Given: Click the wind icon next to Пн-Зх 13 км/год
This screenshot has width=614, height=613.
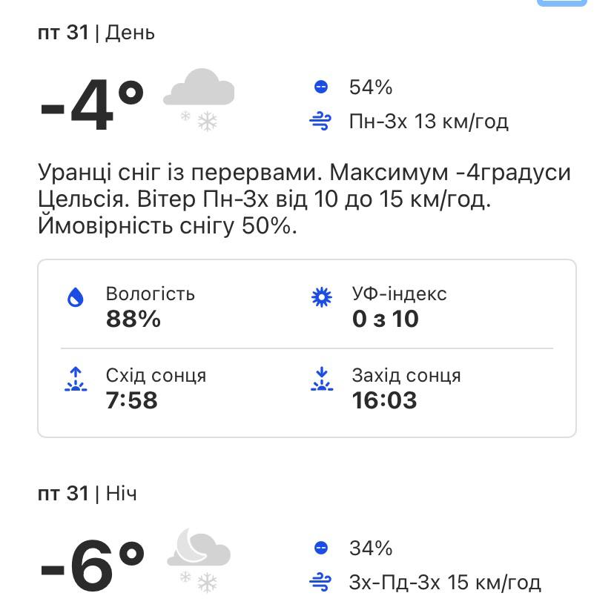Looking at the screenshot, I should pyautogui.click(x=320, y=121).
